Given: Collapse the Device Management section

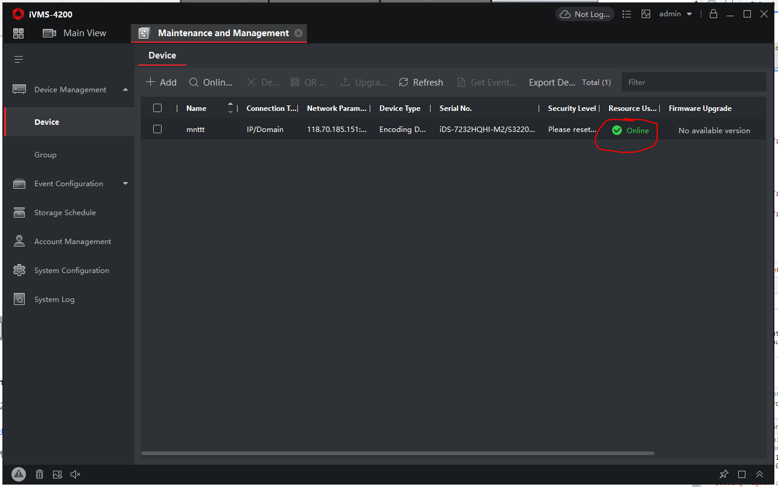Looking at the screenshot, I should click(125, 90).
